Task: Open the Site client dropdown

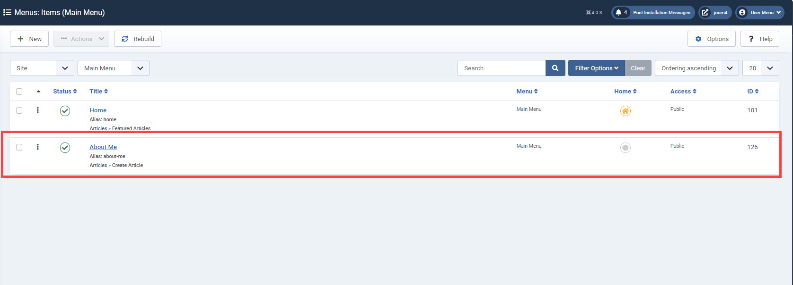Action: click(42, 68)
